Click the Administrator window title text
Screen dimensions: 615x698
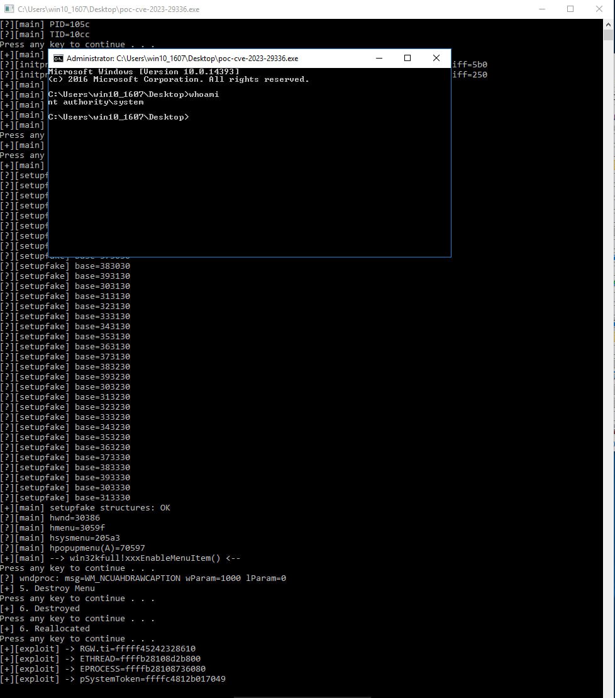[x=182, y=59]
